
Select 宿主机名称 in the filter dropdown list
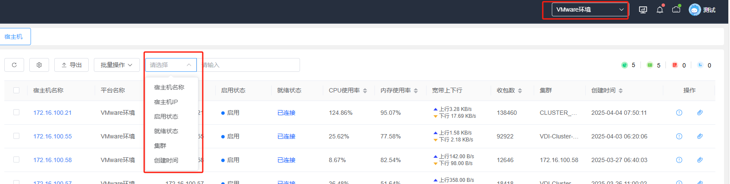[x=169, y=87]
